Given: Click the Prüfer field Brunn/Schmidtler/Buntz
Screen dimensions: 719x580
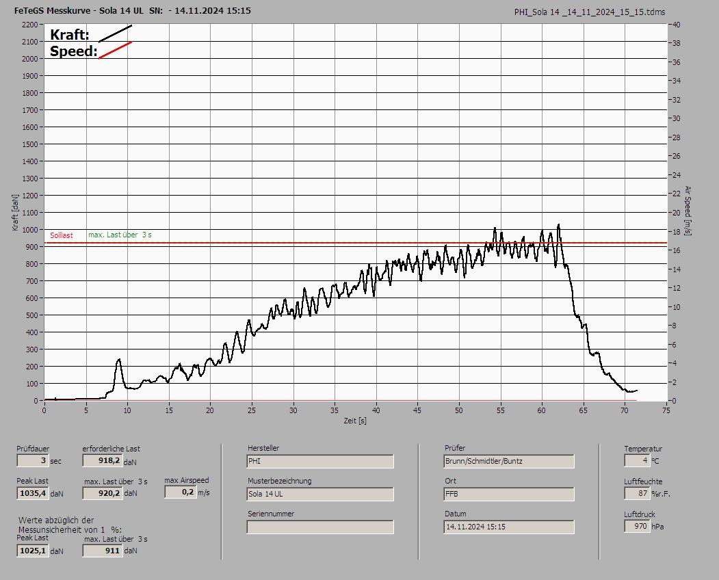Looking at the screenshot, I should [x=509, y=461].
